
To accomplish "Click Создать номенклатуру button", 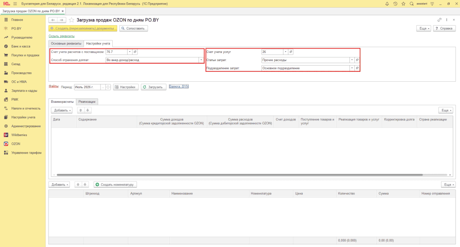I will pyautogui.click(x=115, y=185).
